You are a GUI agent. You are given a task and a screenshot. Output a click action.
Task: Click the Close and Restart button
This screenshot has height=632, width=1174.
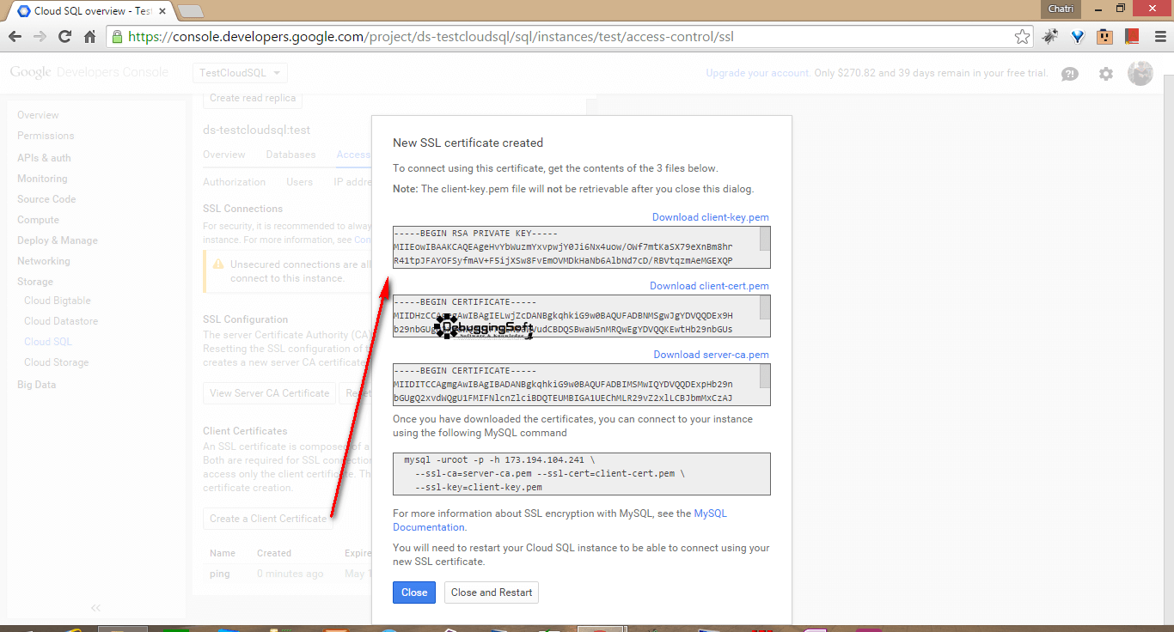[x=492, y=592]
